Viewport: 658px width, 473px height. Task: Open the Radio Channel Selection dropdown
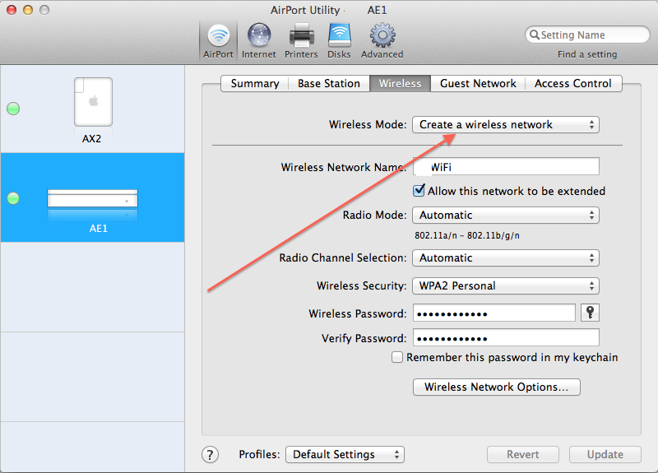tap(506, 257)
